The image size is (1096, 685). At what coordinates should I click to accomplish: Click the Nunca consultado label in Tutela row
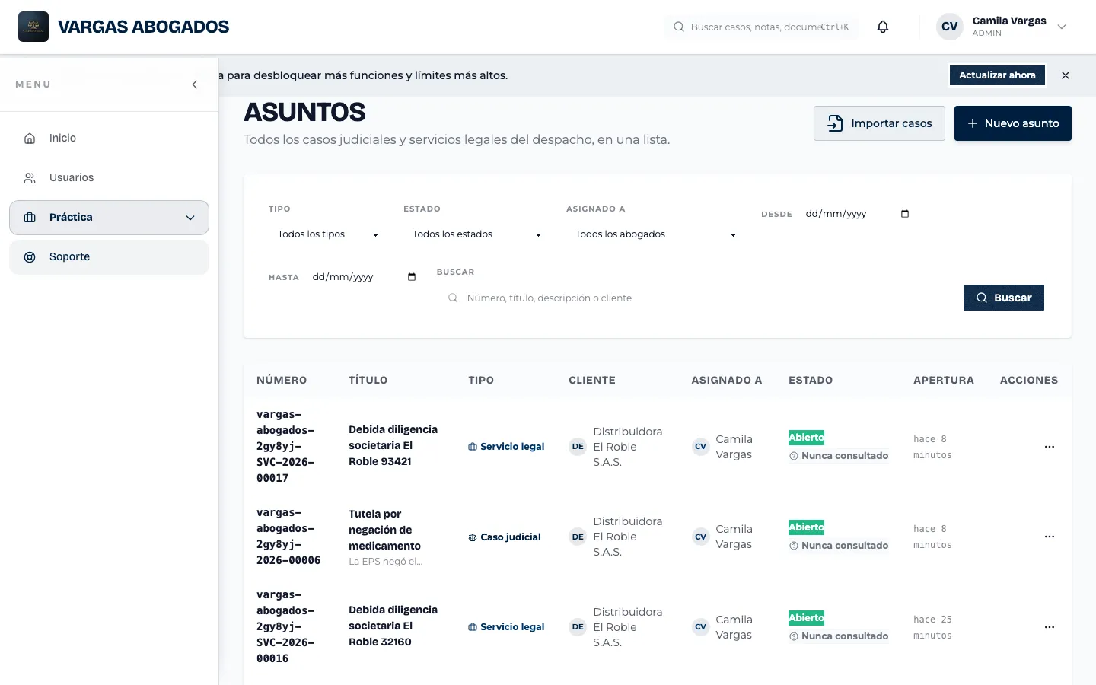pos(839,546)
